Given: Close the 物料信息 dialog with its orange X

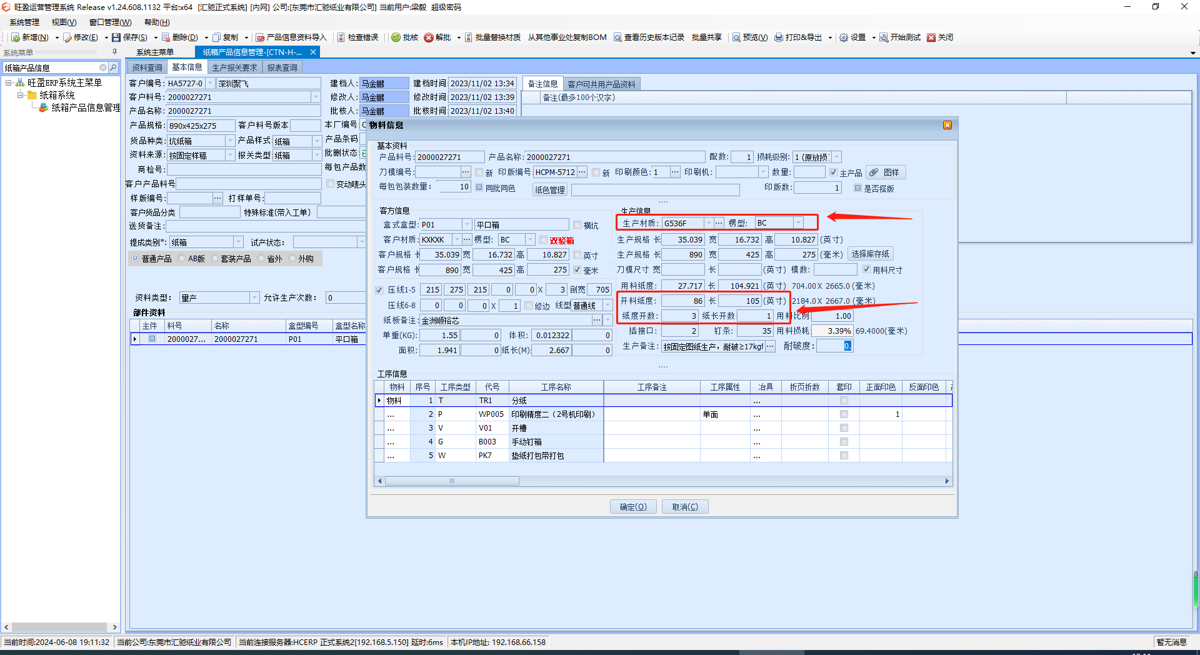Looking at the screenshot, I should (947, 125).
